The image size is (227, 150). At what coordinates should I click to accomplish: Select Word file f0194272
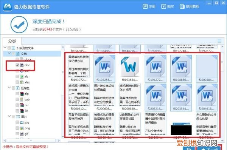(155, 68)
